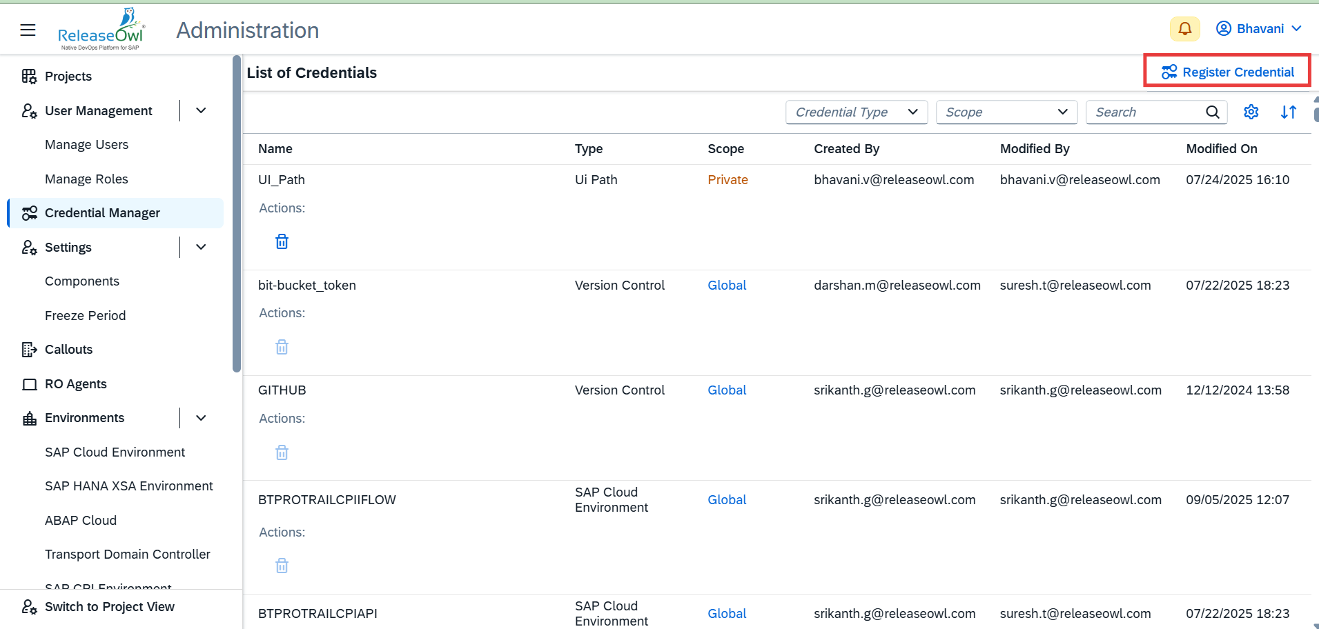Collapse the Environments section
This screenshot has height=629, width=1319.
pyautogui.click(x=201, y=418)
